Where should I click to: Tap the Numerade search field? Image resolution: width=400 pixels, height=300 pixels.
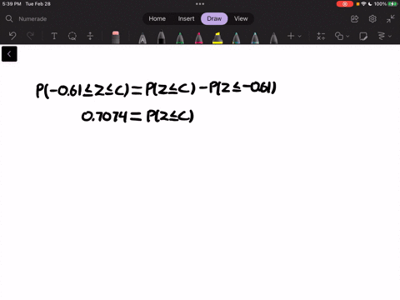32,19
